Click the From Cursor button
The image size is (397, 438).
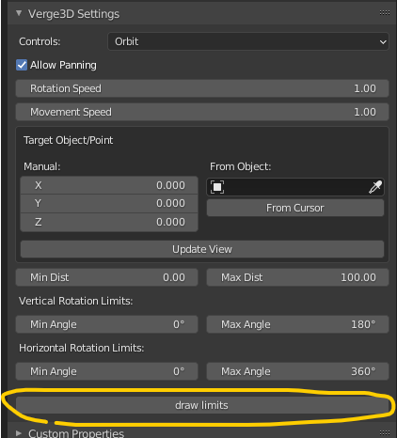click(x=295, y=208)
